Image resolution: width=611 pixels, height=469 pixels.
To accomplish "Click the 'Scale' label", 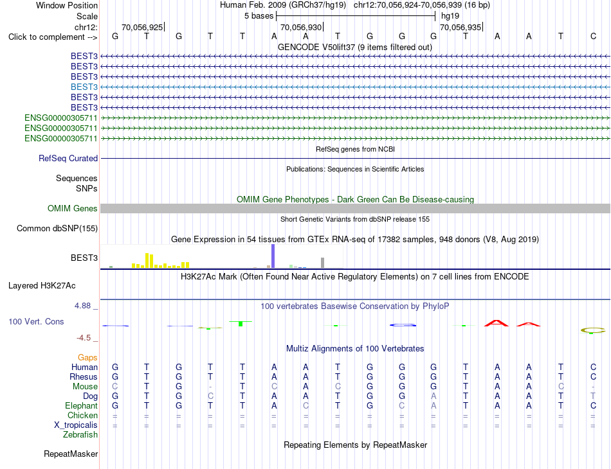I will 87,16.
